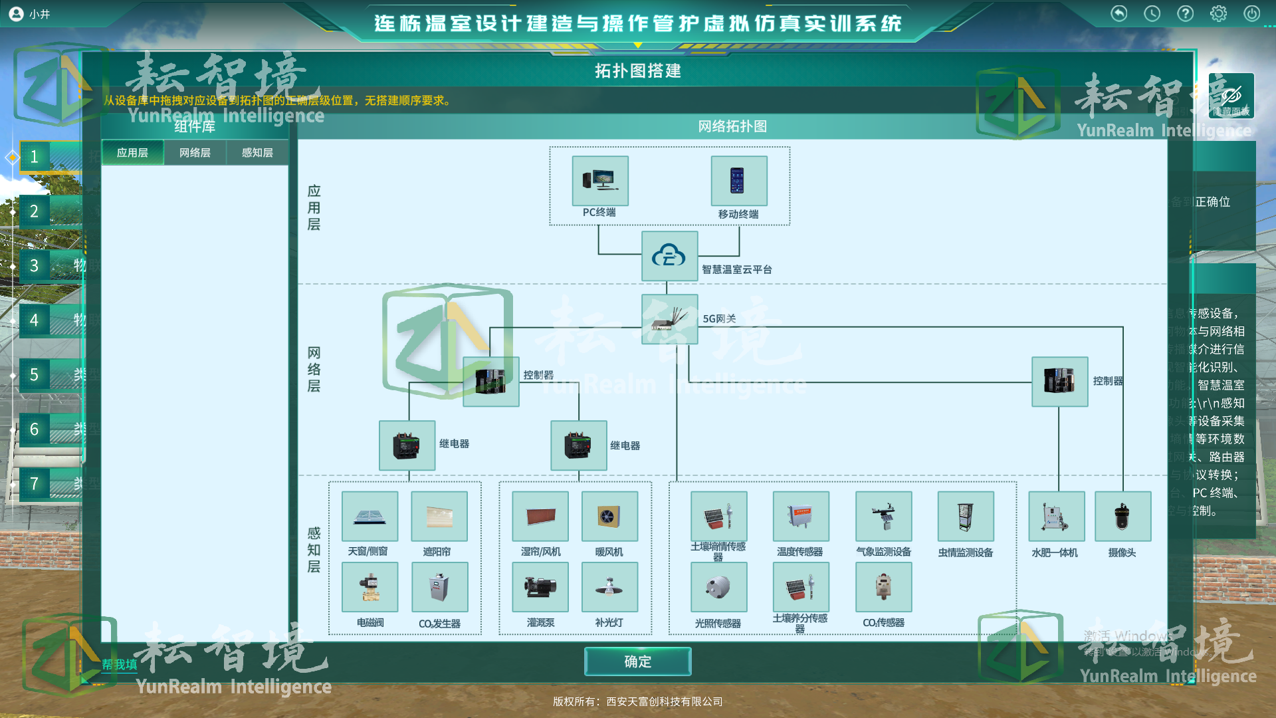
Task: Select the 虫情监测设备 icon
Action: pos(966,517)
